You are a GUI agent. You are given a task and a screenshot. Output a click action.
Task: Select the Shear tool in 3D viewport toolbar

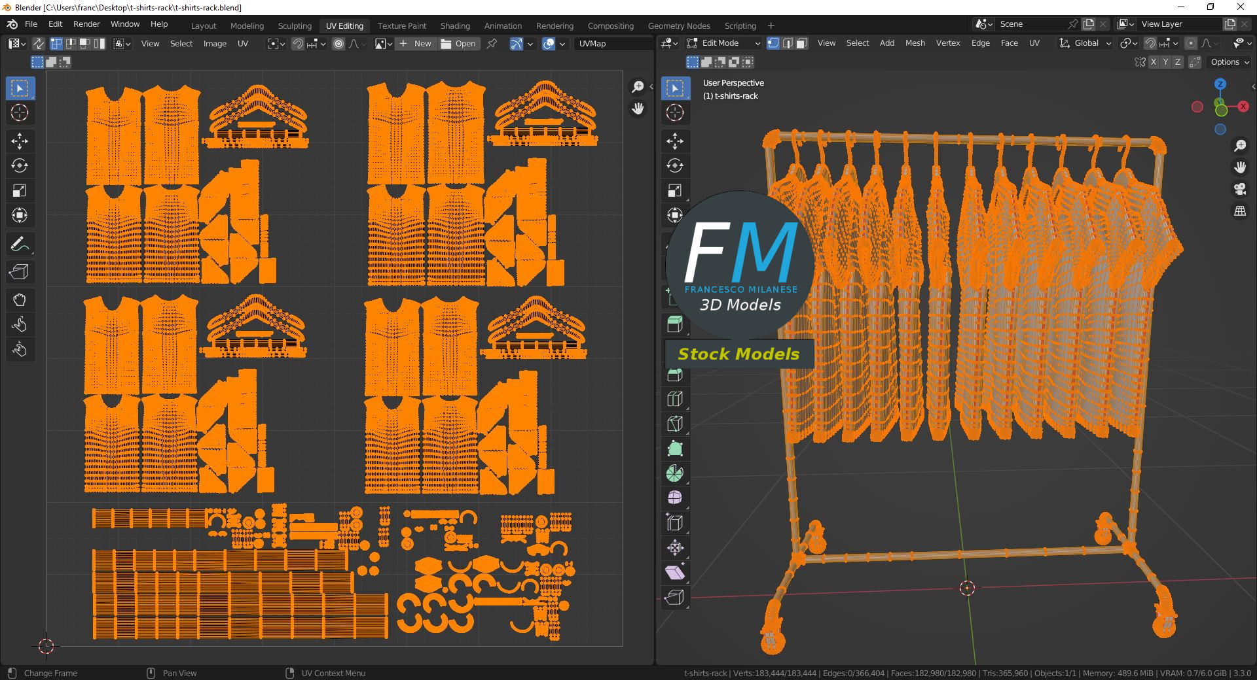[x=675, y=573]
